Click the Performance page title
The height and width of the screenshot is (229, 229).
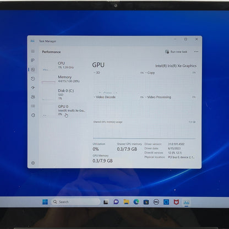(x=51, y=52)
